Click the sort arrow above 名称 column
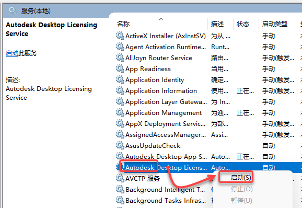Image resolution: width=302 pixels, height=208 pixels. [x=161, y=19]
